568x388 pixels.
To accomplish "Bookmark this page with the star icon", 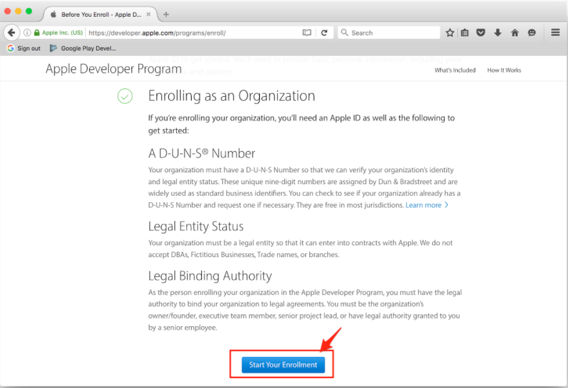I will 450,32.
